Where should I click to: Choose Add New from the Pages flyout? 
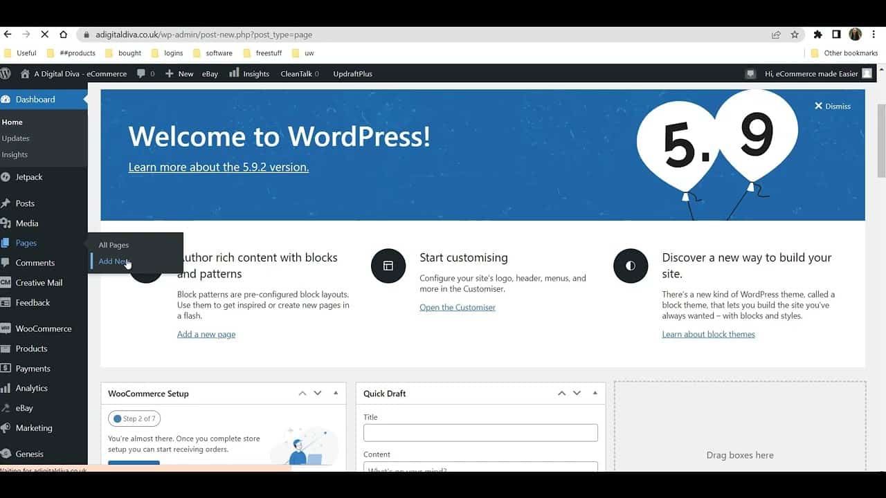point(114,261)
